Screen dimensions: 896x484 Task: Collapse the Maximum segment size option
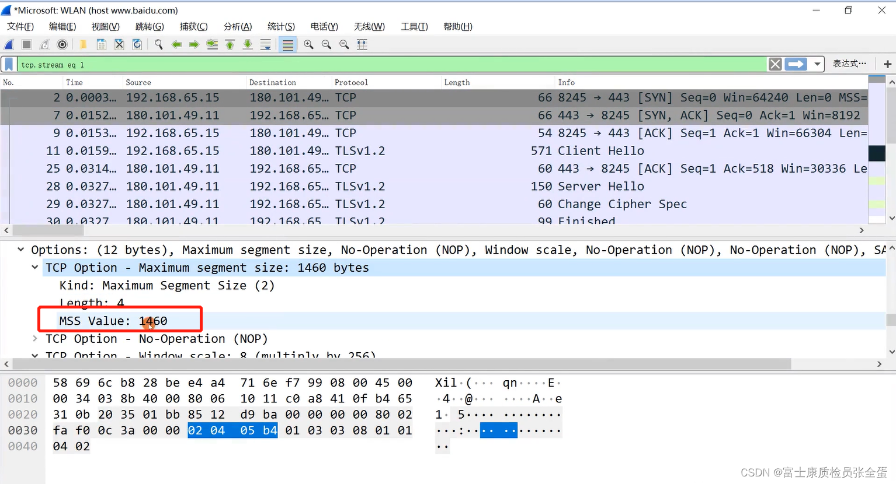point(35,268)
